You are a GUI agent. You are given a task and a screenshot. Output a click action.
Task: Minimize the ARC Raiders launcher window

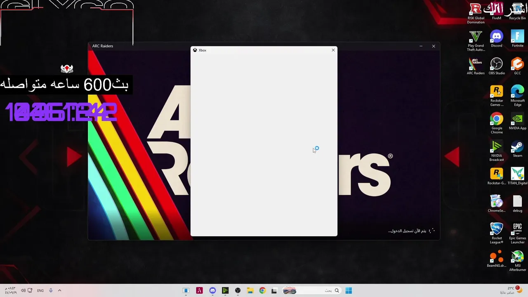tap(421, 46)
